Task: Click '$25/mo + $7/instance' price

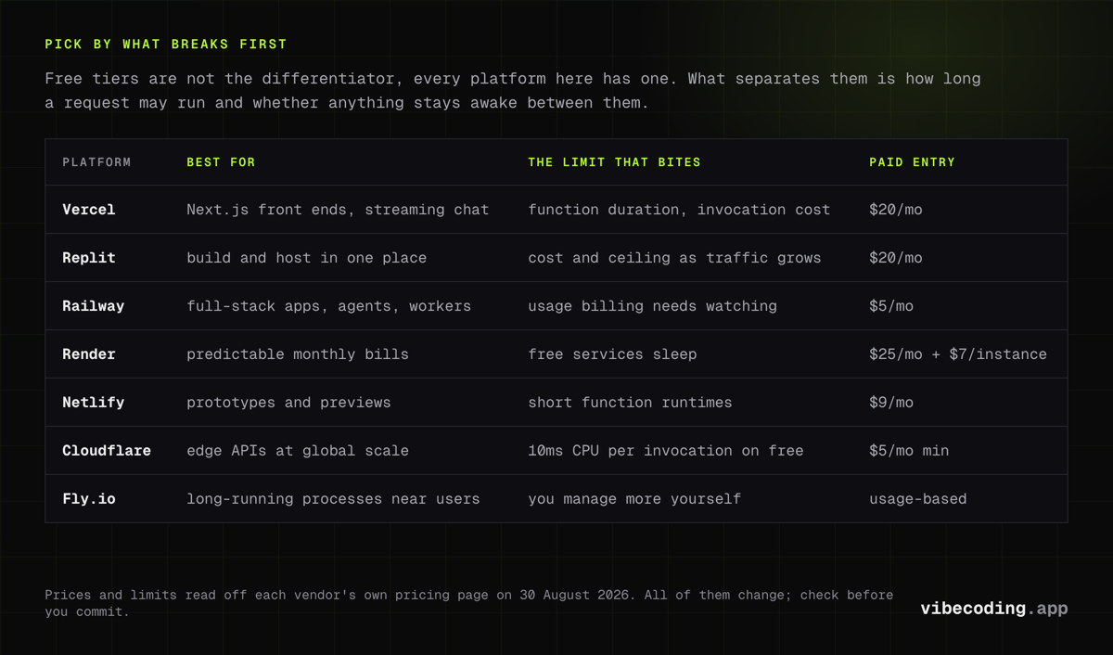Action: tap(958, 354)
